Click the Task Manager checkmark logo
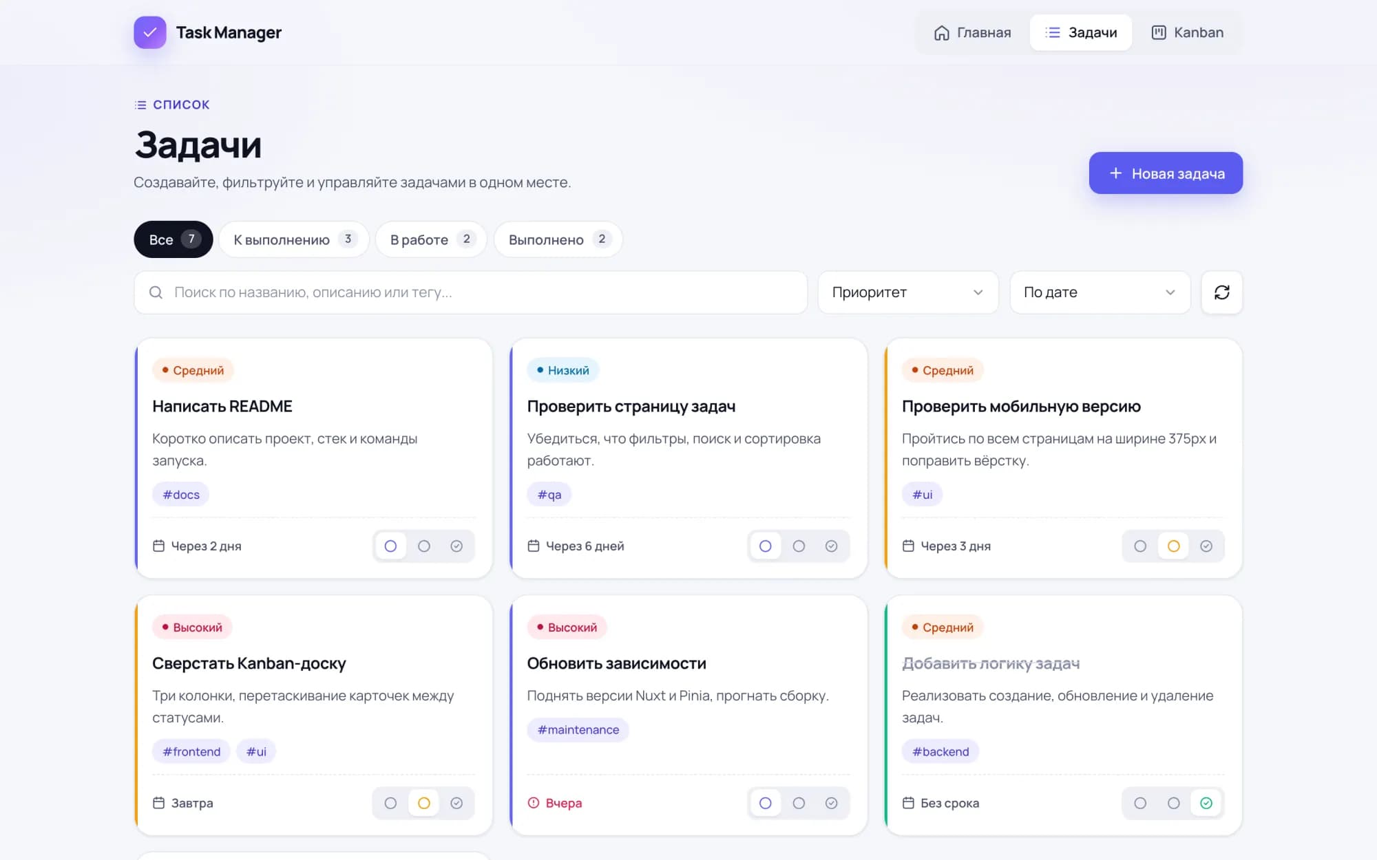 [150, 32]
